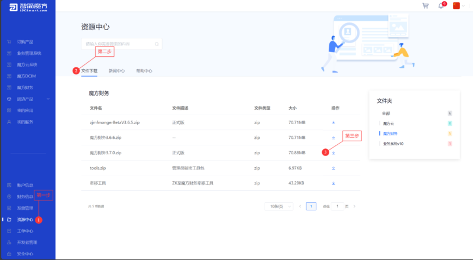Click the 70.88MB size cell
The image size is (473, 260).
click(x=297, y=153)
